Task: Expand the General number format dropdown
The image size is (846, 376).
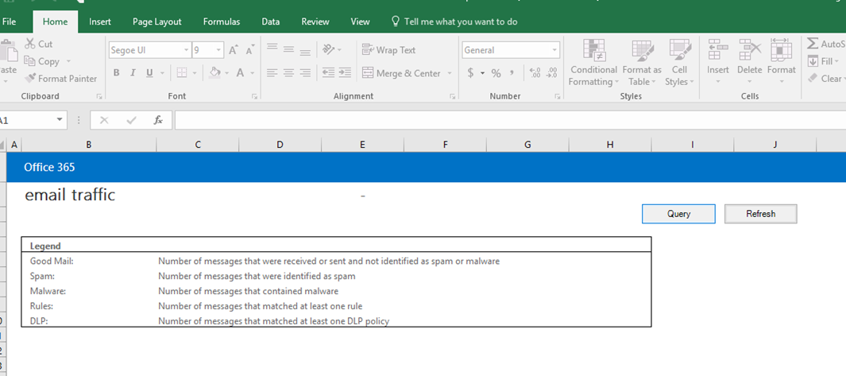Action: (x=554, y=50)
